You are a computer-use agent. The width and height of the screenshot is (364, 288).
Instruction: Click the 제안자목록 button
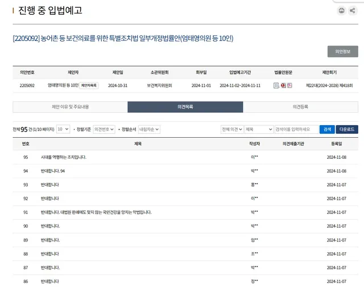(x=89, y=85)
